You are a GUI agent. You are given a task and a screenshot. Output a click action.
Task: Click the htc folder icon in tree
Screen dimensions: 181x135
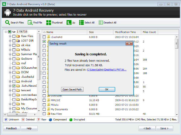point(18,104)
